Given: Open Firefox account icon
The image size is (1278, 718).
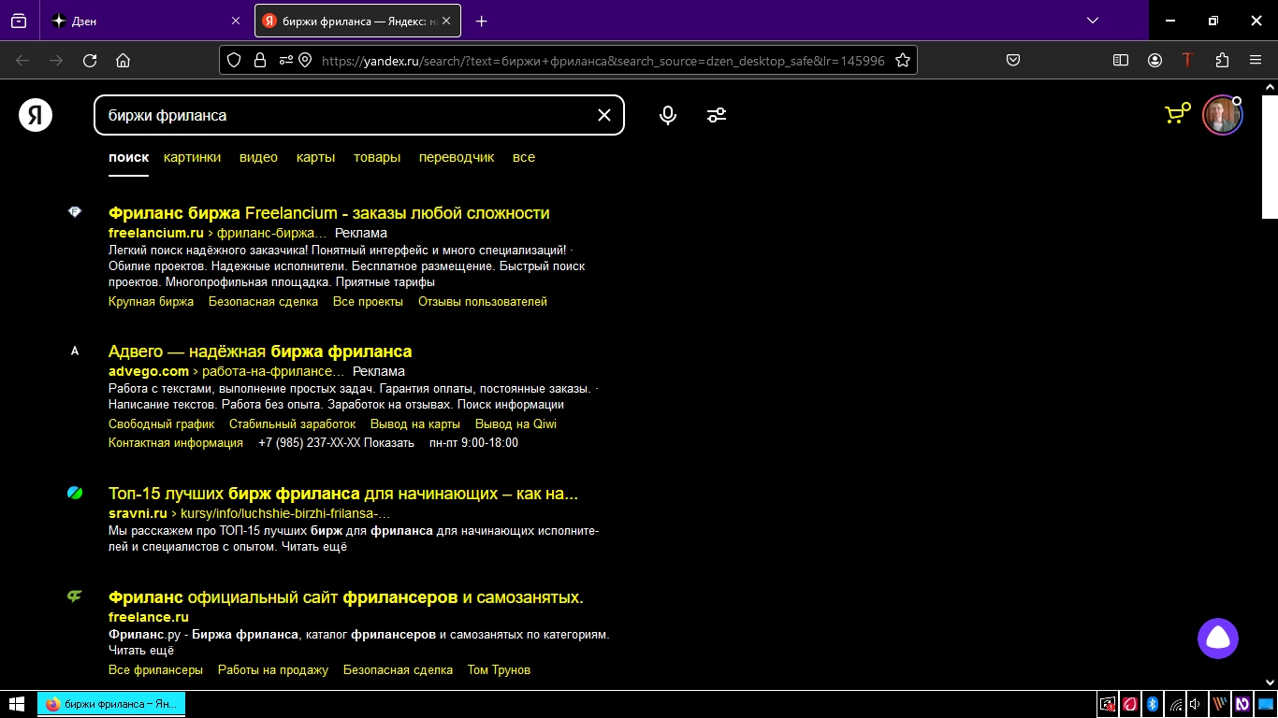Looking at the screenshot, I should click(x=1155, y=60).
